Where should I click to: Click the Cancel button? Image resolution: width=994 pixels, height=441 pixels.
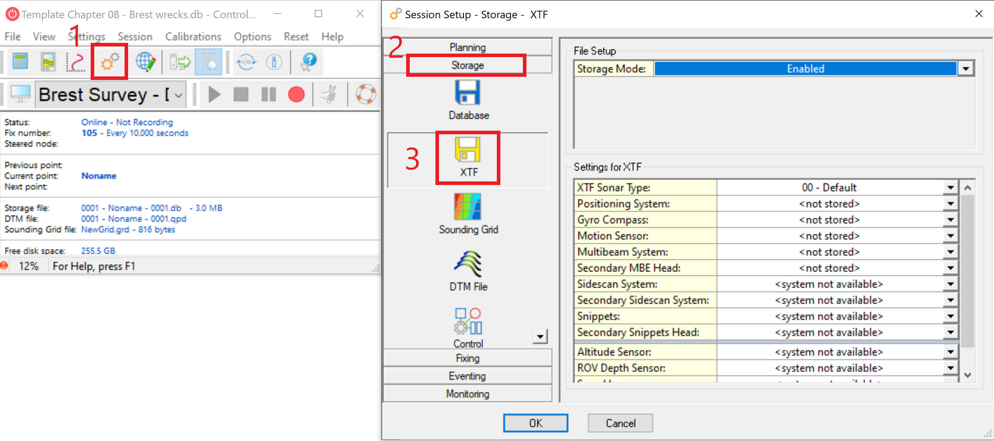pos(620,423)
